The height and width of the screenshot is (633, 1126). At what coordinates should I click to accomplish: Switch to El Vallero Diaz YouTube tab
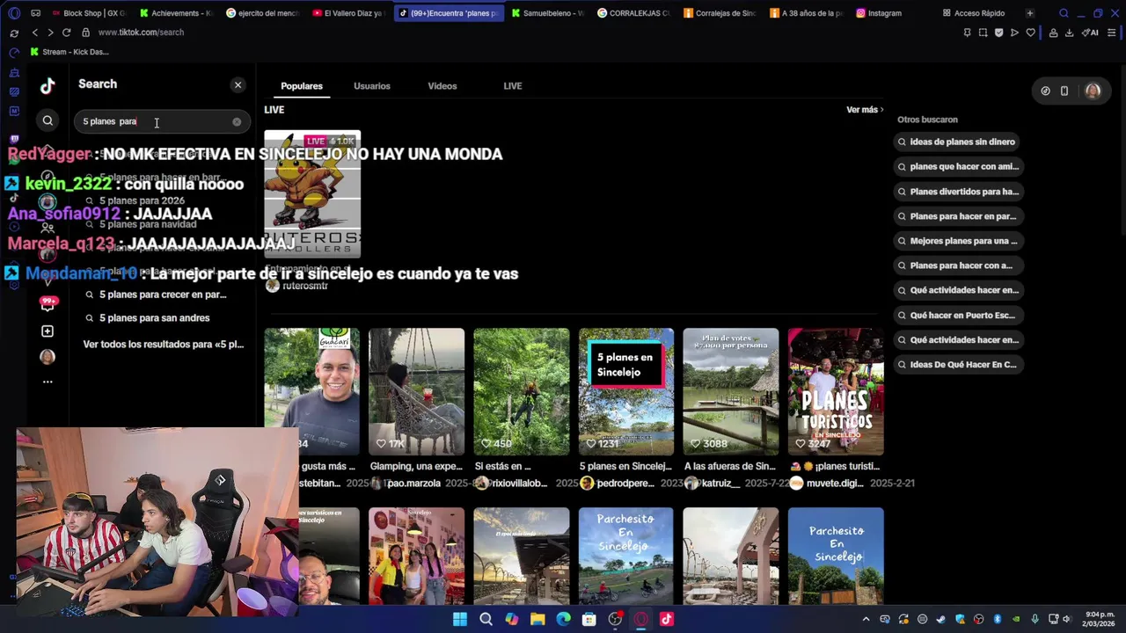(347, 13)
